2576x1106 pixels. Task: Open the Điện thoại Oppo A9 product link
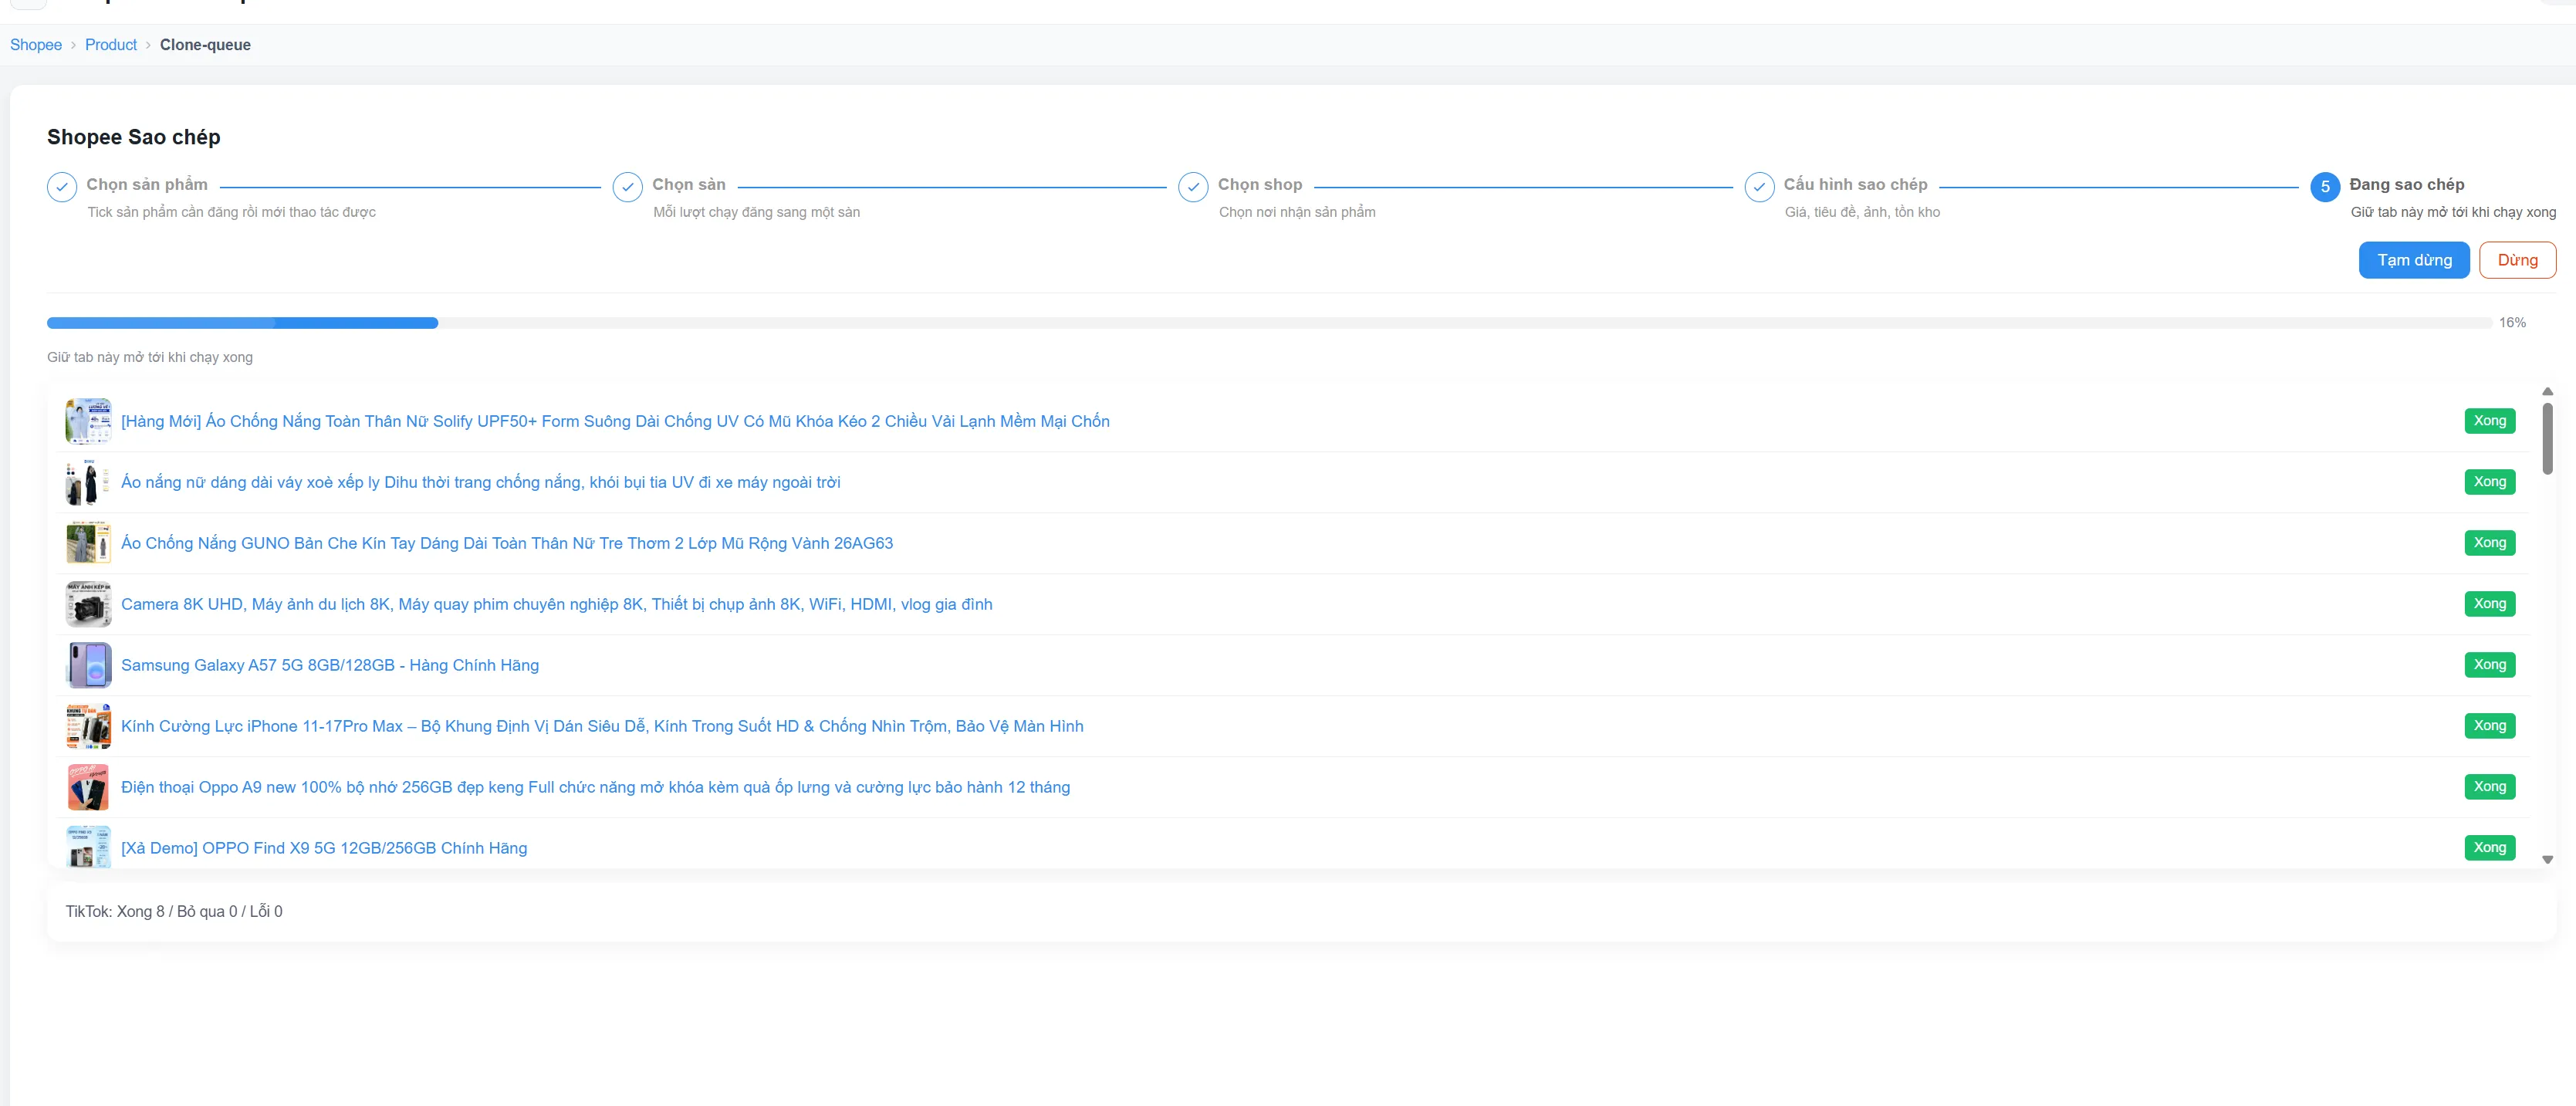tap(596, 788)
